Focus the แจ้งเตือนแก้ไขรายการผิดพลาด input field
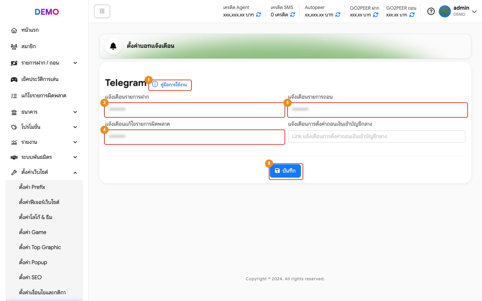Viewport: 482px width, 301px height. click(194, 137)
